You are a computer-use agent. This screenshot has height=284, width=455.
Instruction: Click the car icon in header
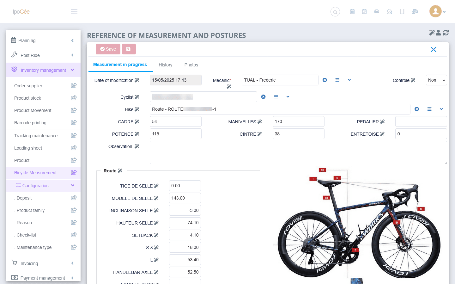pyautogui.click(x=377, y=12)
